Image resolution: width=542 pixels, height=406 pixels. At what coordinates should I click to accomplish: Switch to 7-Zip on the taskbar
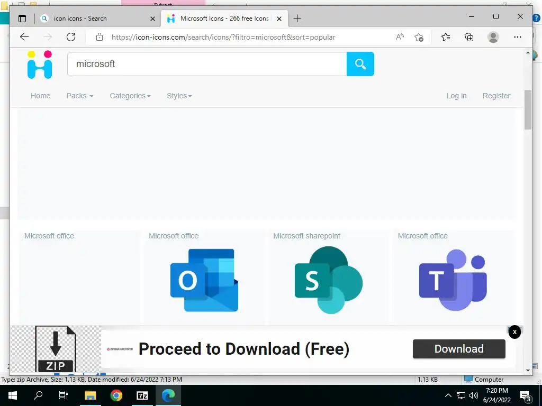click(x=142, y=395)
